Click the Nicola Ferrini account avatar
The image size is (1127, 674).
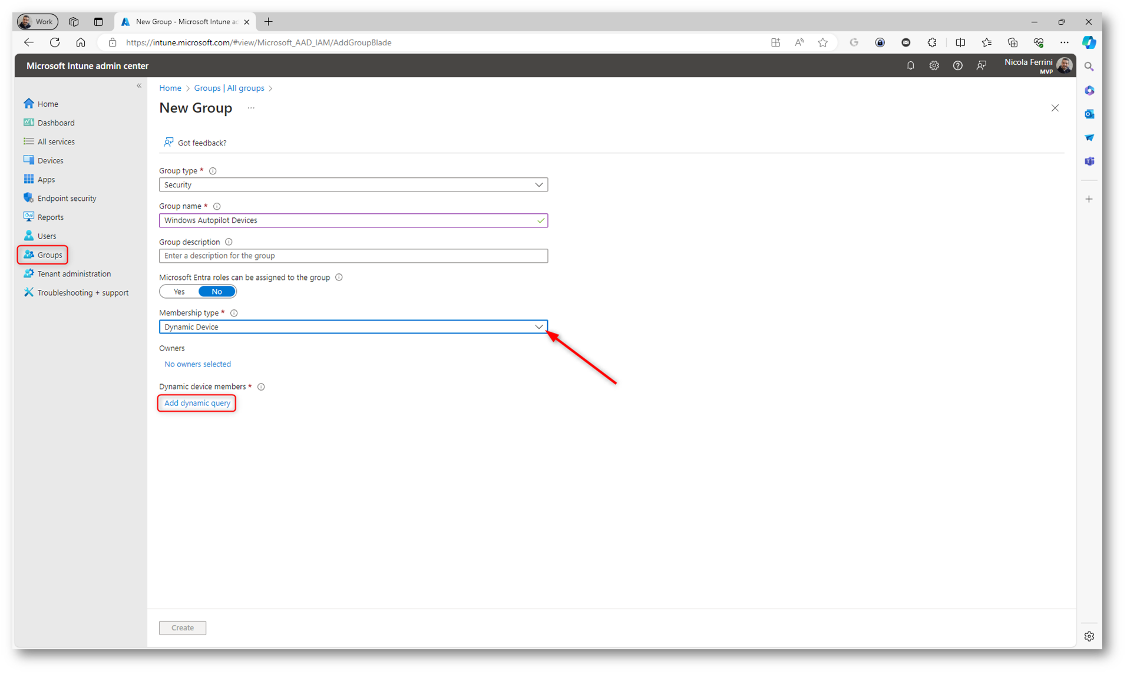point(1064,65)
